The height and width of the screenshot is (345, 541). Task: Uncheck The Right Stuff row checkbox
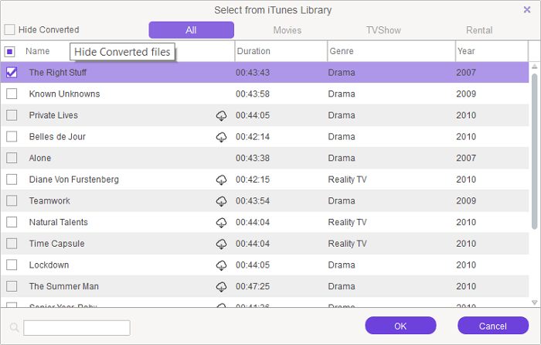click(x=12, y=73)
